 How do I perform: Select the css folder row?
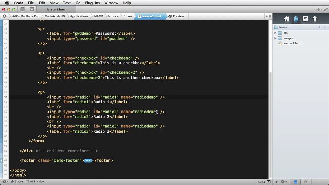(x=301, y=33)
